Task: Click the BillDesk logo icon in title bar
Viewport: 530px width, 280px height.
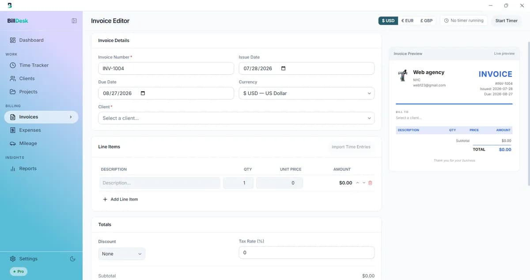Action: pos(10,5)
